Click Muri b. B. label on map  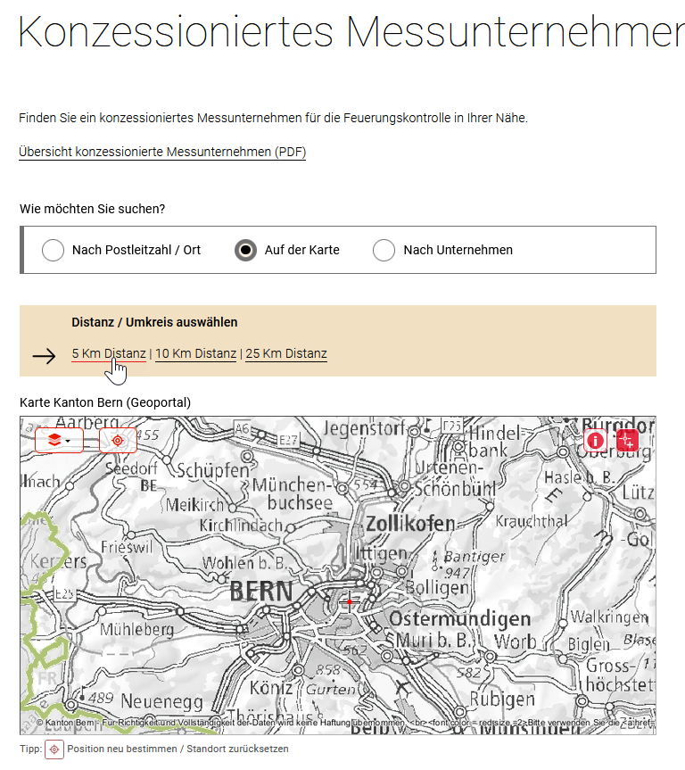pos(433,641)
